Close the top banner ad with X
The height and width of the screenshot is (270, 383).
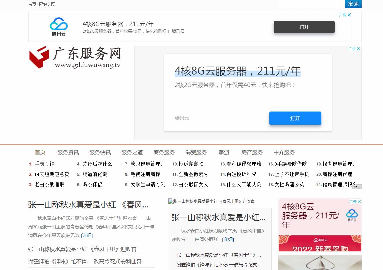[349, 15]
